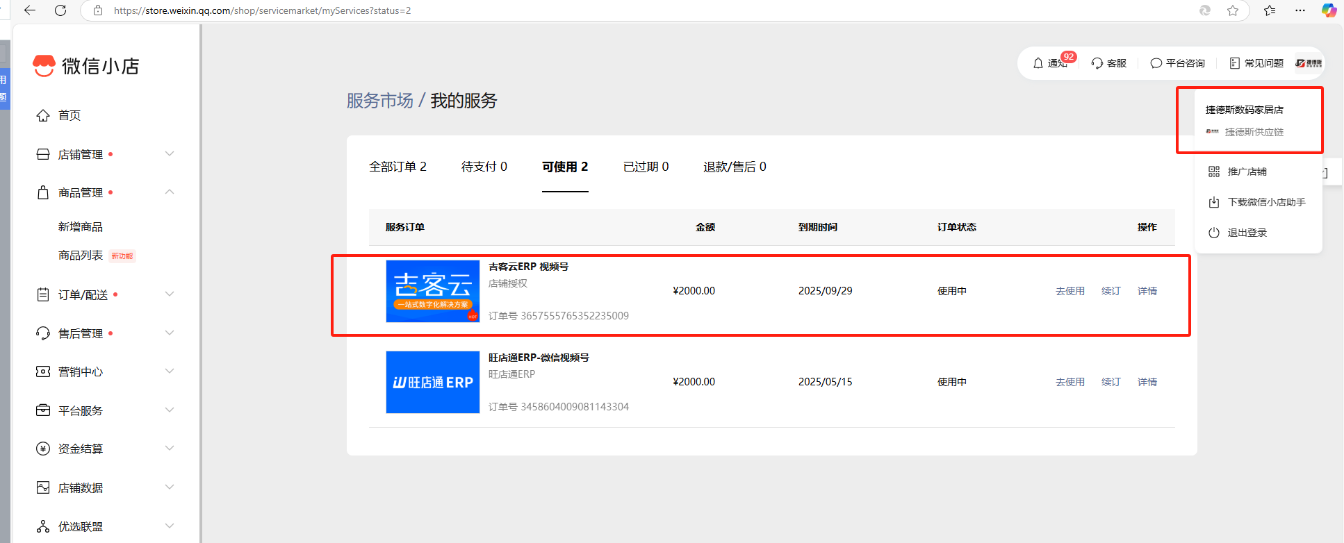Click 捷德斯供应链 in account dropdown

pyautogui.click(x=1254, y=132)
